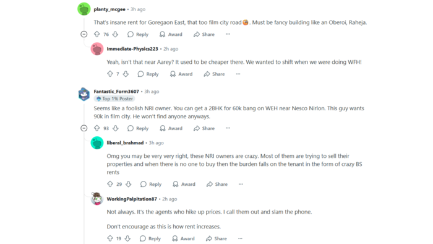Upvote Fantastic_Form3607's comment
The width and height of the screenshot is (433, 244).
[96, 128]
